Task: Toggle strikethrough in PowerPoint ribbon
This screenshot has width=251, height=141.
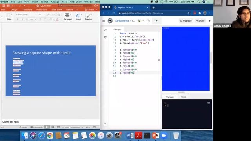Action: tap(31, 19)
